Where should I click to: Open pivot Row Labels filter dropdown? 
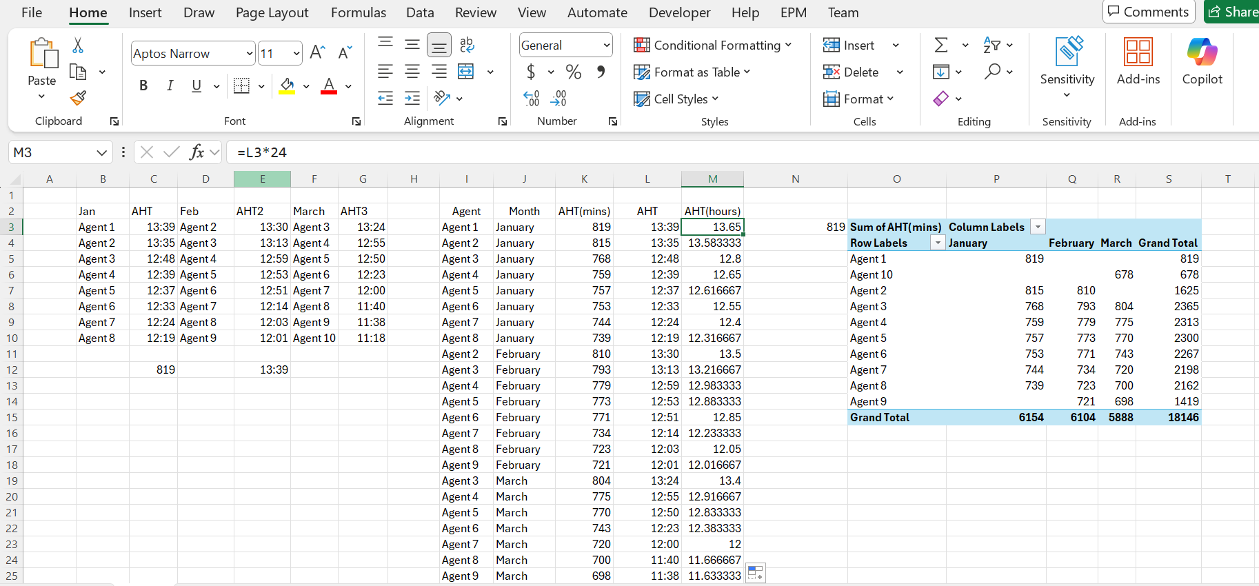pos(938,243)
